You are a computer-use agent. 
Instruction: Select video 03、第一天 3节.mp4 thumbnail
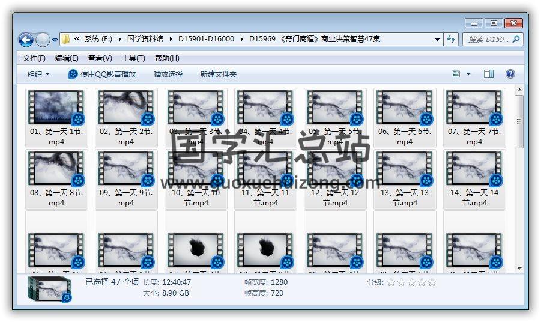(196, 108)
